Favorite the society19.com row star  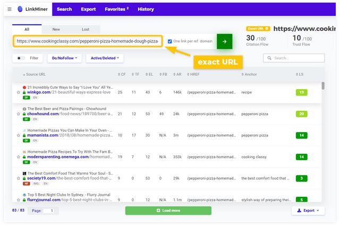pyautogui.click(x=19, y=178)
